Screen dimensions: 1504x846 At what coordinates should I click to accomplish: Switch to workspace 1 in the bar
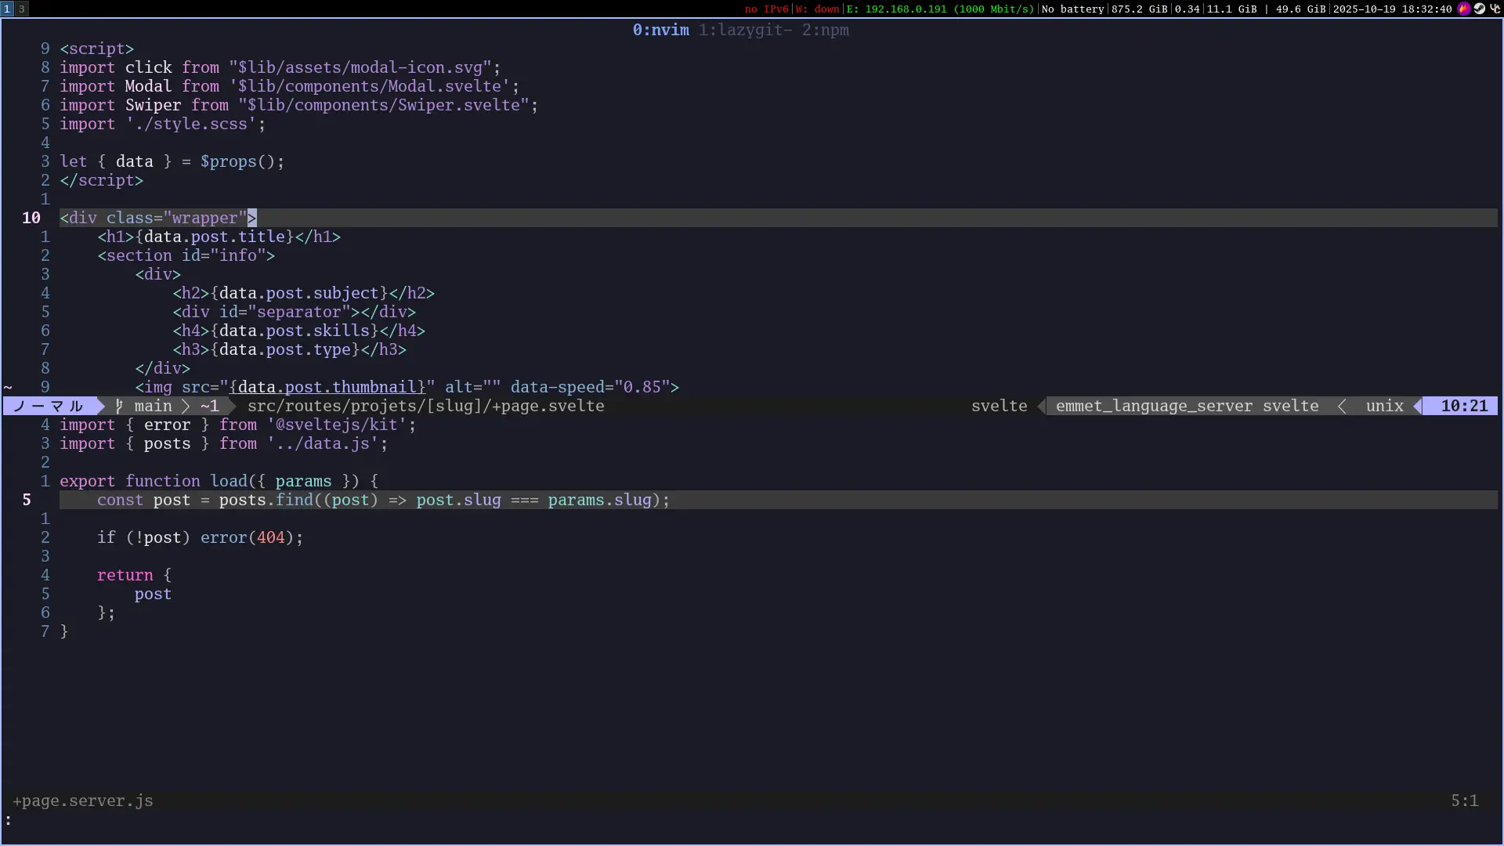(7, 9)
